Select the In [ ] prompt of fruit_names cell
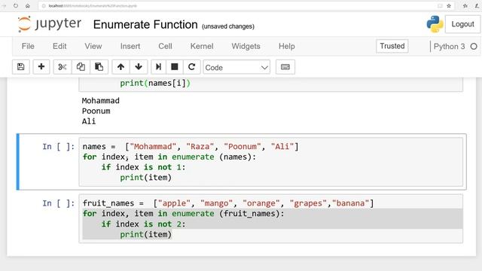482x271 pixels. click(x=59, y=203)
